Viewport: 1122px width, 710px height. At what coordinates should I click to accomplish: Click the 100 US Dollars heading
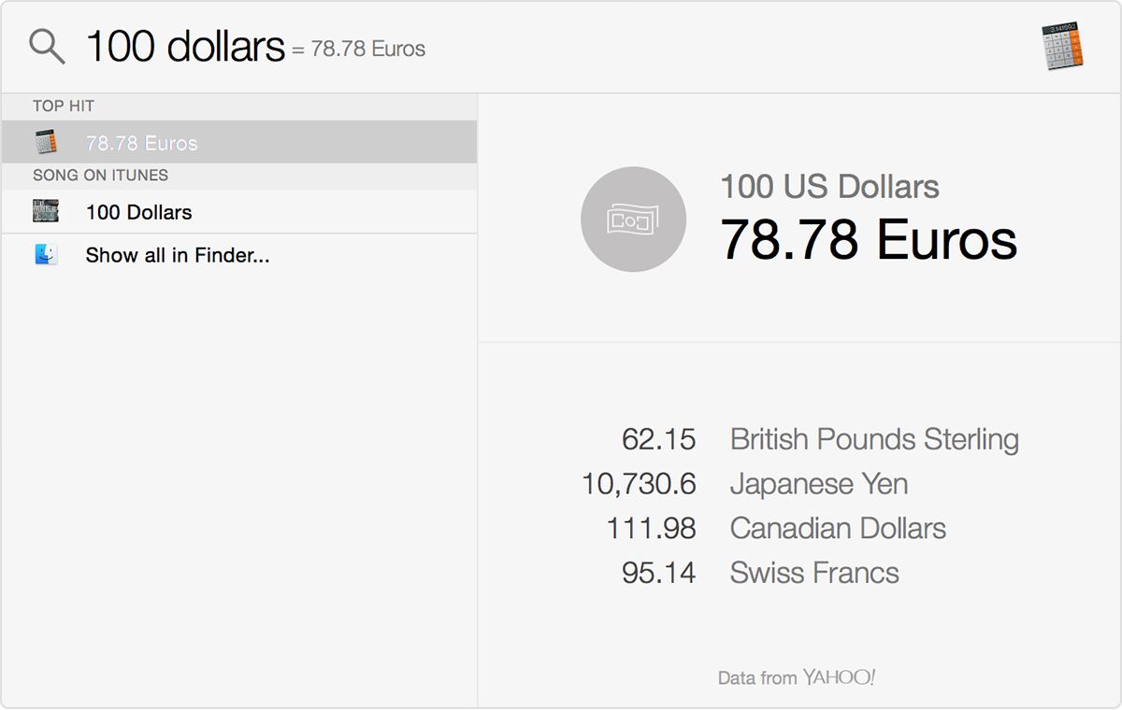[x=829, y=187]
